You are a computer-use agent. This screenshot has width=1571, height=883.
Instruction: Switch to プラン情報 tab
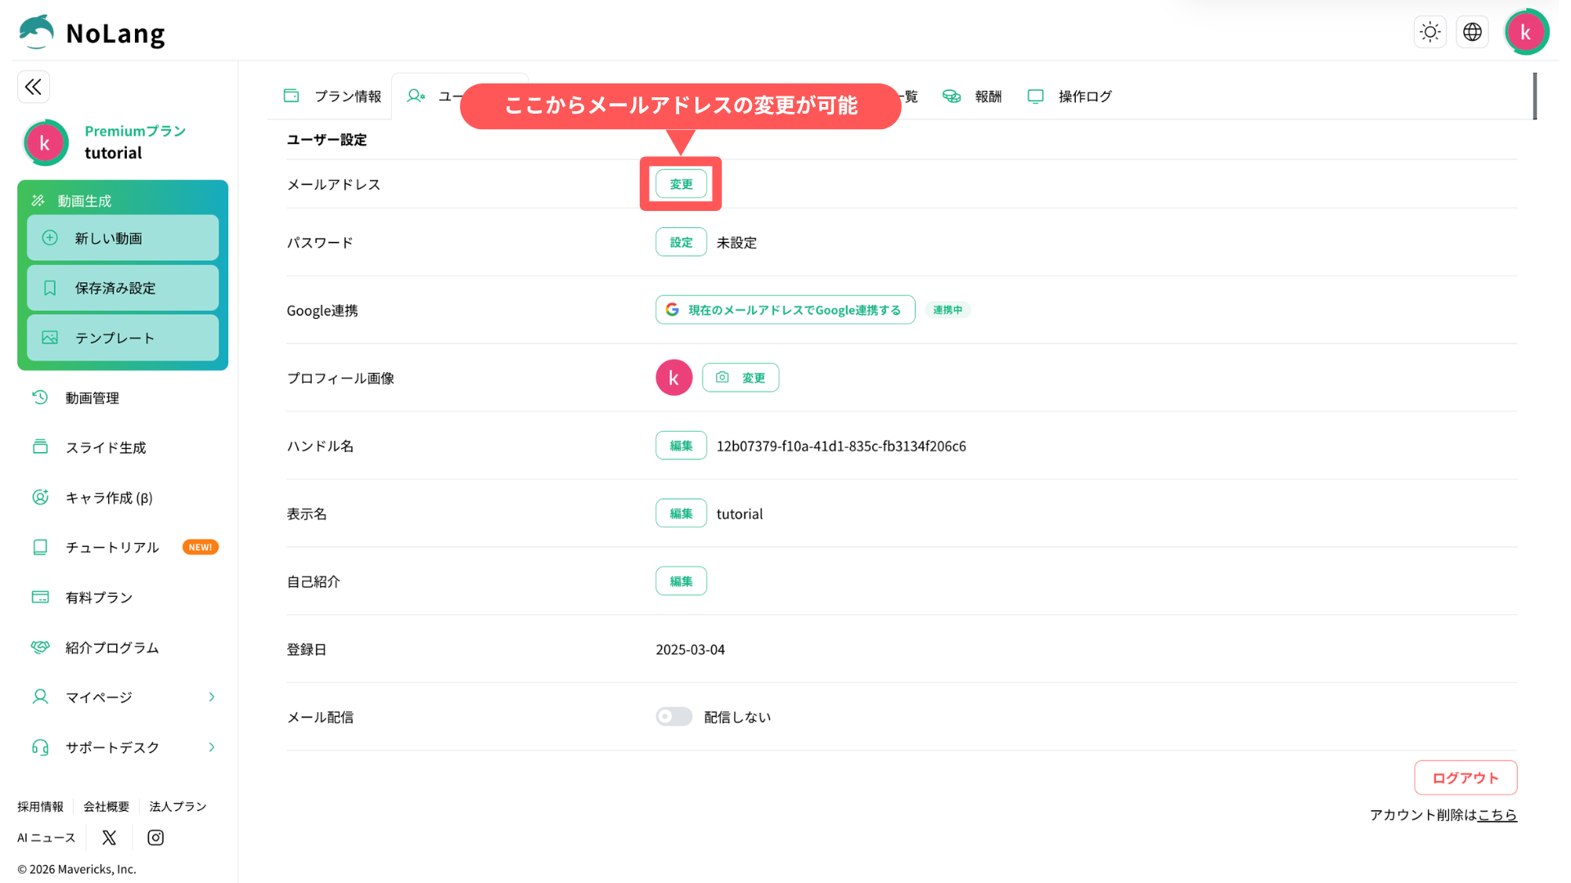point(332,96)
